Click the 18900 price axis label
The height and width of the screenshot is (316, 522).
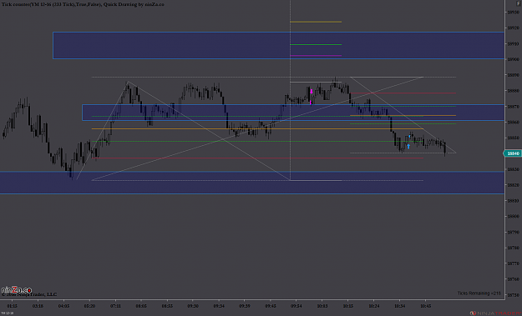[513, 59]
